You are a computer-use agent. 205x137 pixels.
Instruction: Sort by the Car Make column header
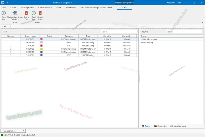(x=107, y=36)
